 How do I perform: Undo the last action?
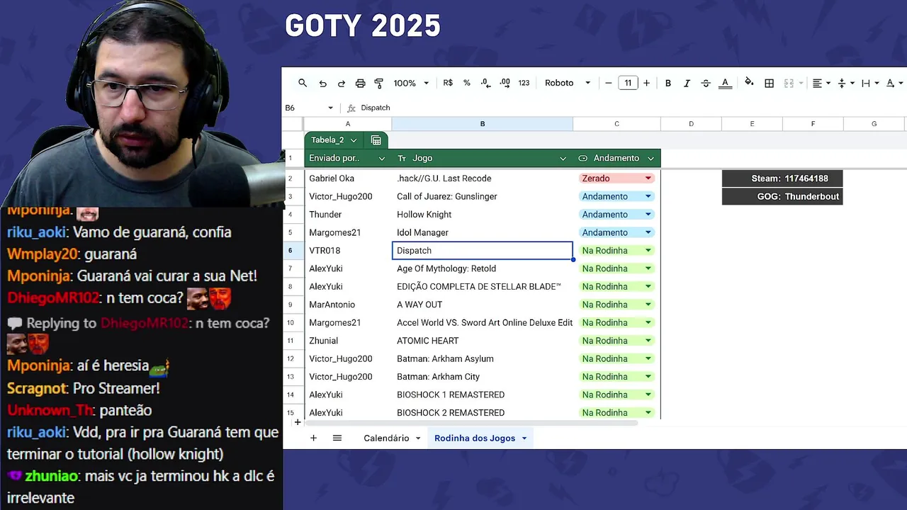322,83
